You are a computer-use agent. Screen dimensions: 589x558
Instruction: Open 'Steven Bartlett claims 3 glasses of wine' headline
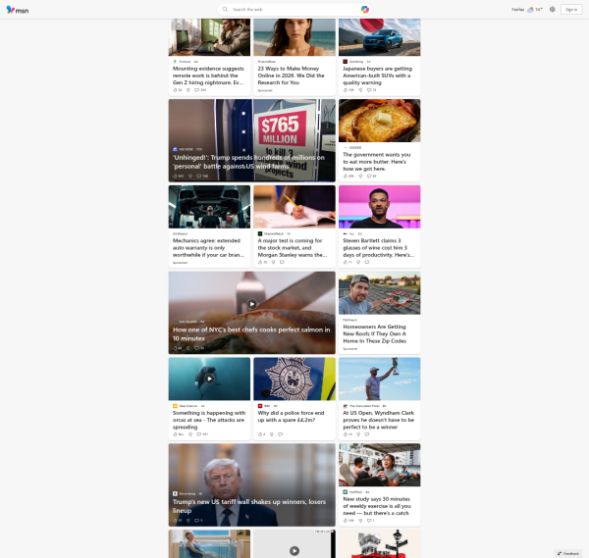379,248
